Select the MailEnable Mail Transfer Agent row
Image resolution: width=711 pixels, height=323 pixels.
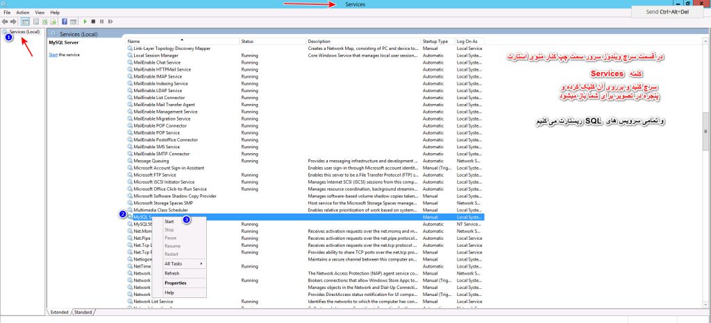tap(306, 105)
